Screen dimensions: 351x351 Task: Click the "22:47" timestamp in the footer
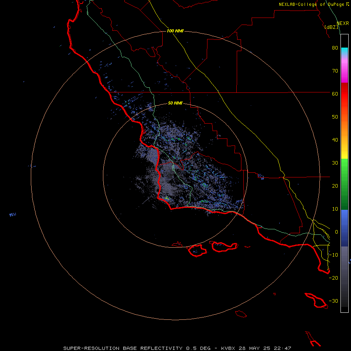(x=282, y=348)
